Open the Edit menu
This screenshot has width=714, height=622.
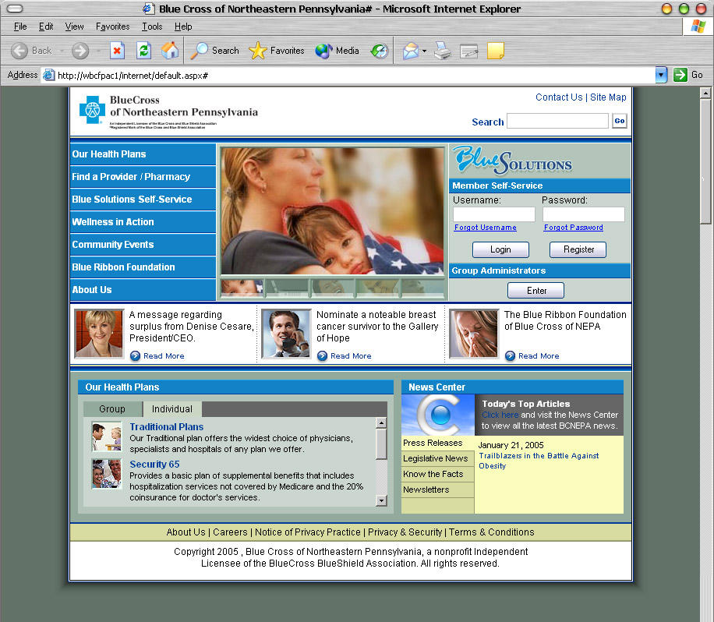(46, 27)
